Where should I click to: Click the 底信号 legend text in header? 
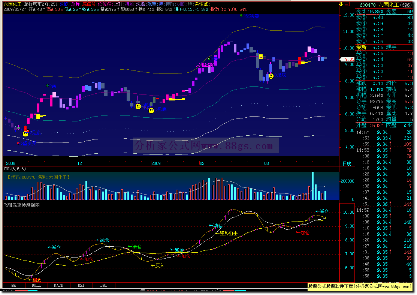[88, 4]
